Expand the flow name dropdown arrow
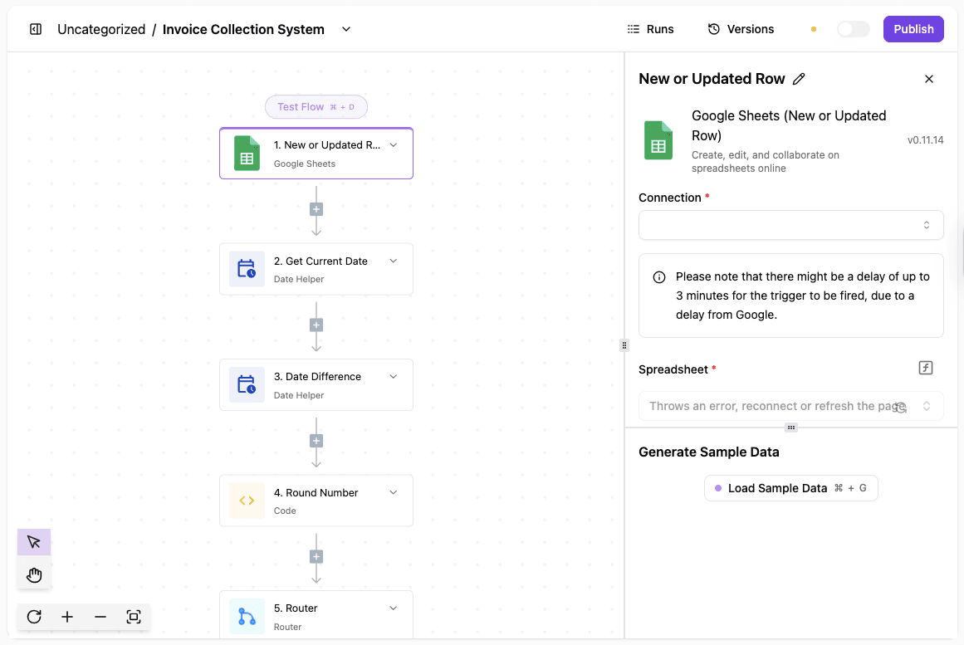The height and width of the screenshot is (645, 964). (x=345, y=28)
